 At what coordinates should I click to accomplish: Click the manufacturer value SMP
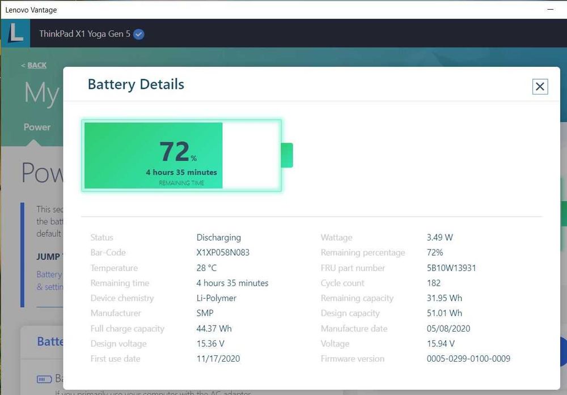click(x=205, y=313)
